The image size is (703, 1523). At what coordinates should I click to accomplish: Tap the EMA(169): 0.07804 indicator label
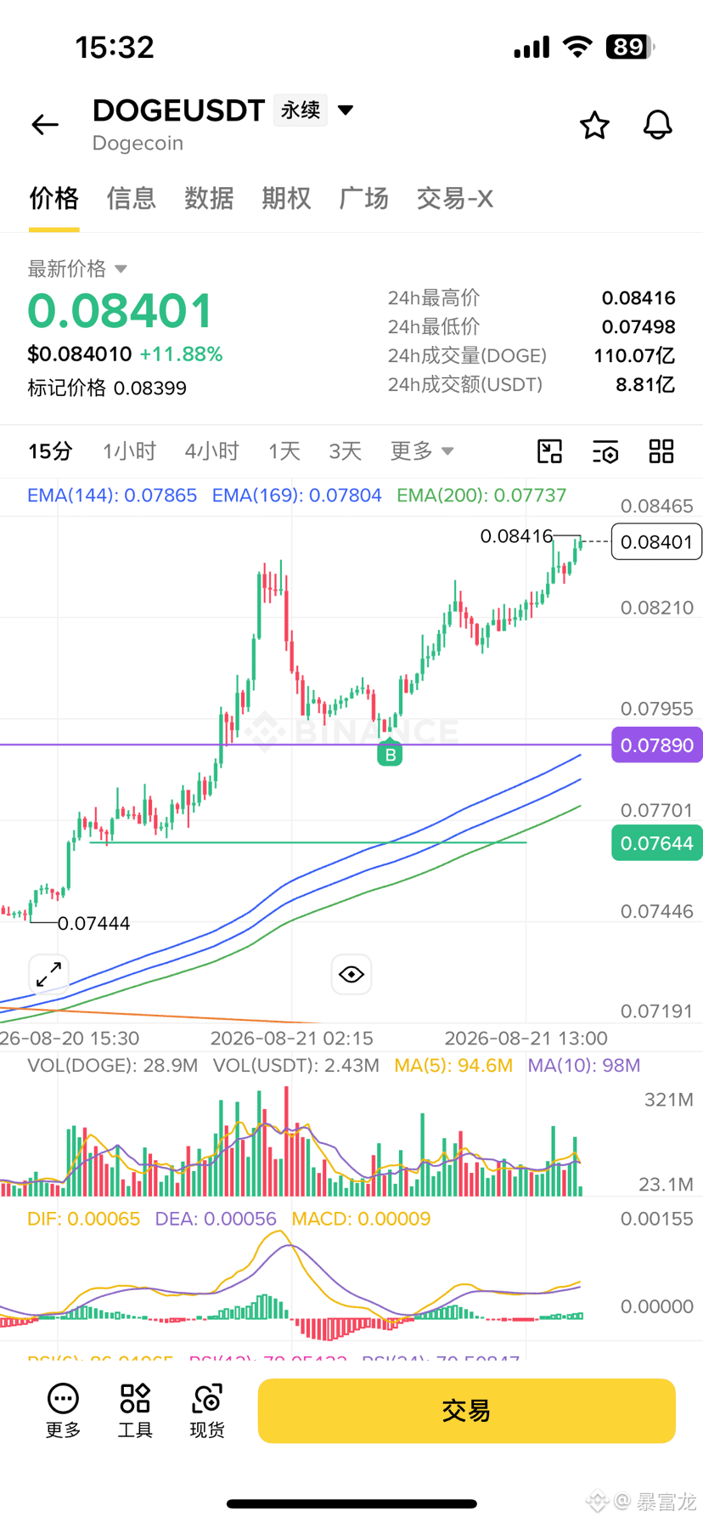(x=296, y=495)
